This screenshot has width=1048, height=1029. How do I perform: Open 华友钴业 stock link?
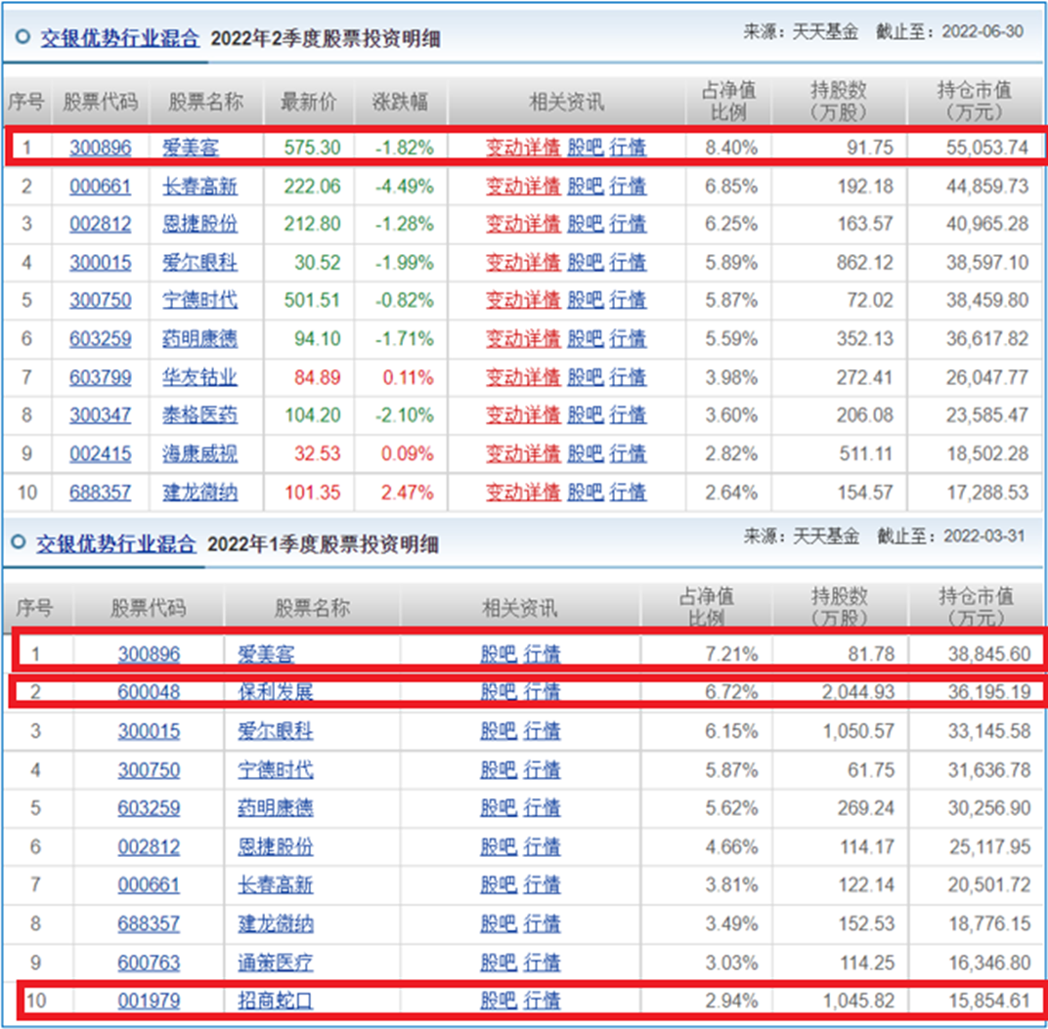click(x=199, y=377)
